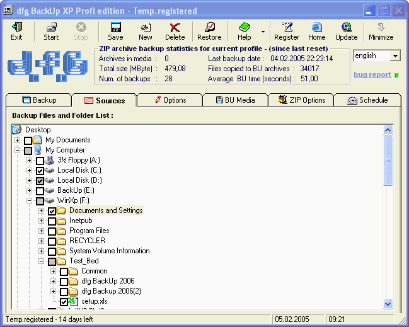
Task: Select the My Documents folder icon
Action: [37, 140]
